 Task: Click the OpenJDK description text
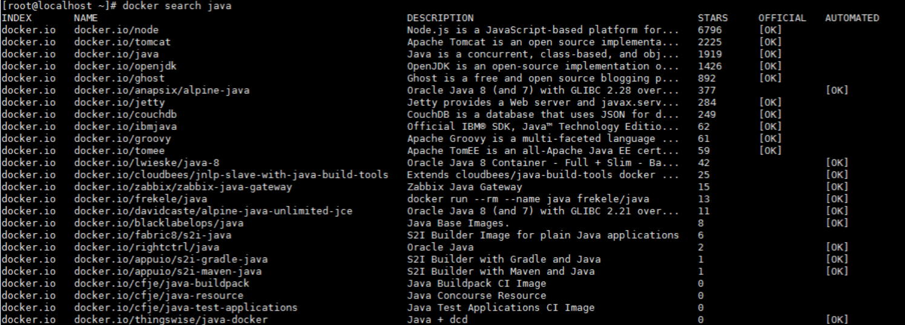coord(543,66)
